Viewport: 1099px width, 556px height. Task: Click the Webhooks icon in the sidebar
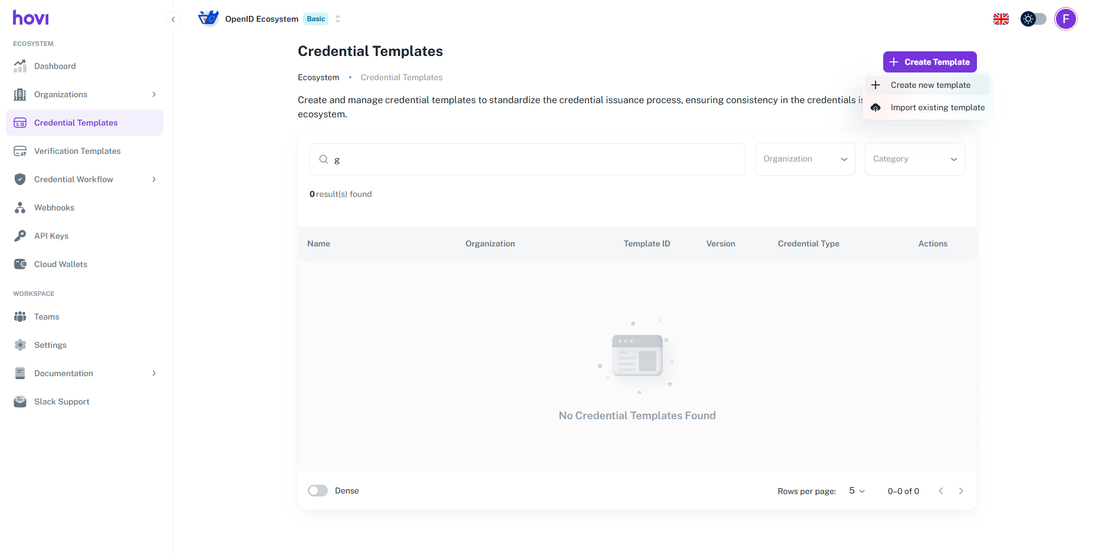point(20,208)
